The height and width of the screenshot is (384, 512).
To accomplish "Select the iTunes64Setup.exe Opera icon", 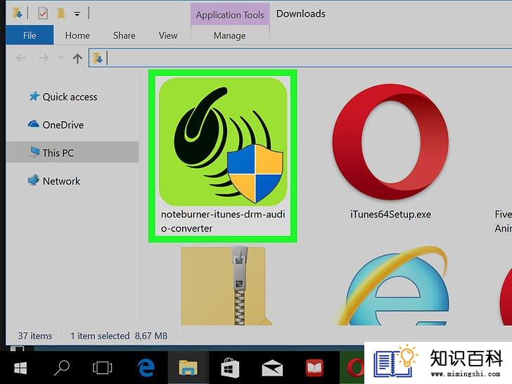I will click(x=390, y=142).
